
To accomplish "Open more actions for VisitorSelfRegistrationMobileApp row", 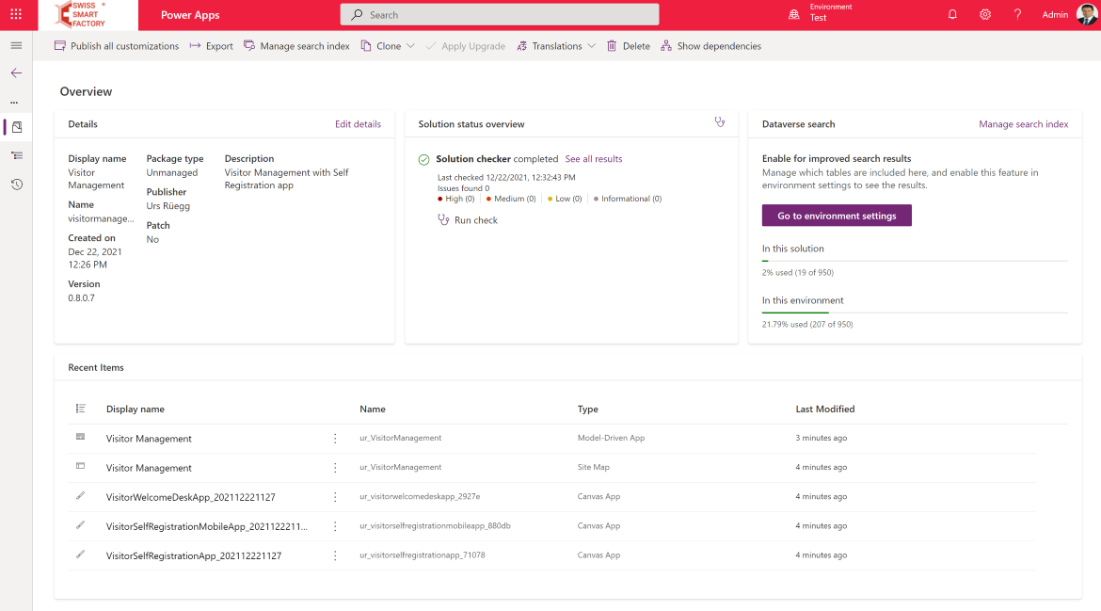I will [335, 526].
